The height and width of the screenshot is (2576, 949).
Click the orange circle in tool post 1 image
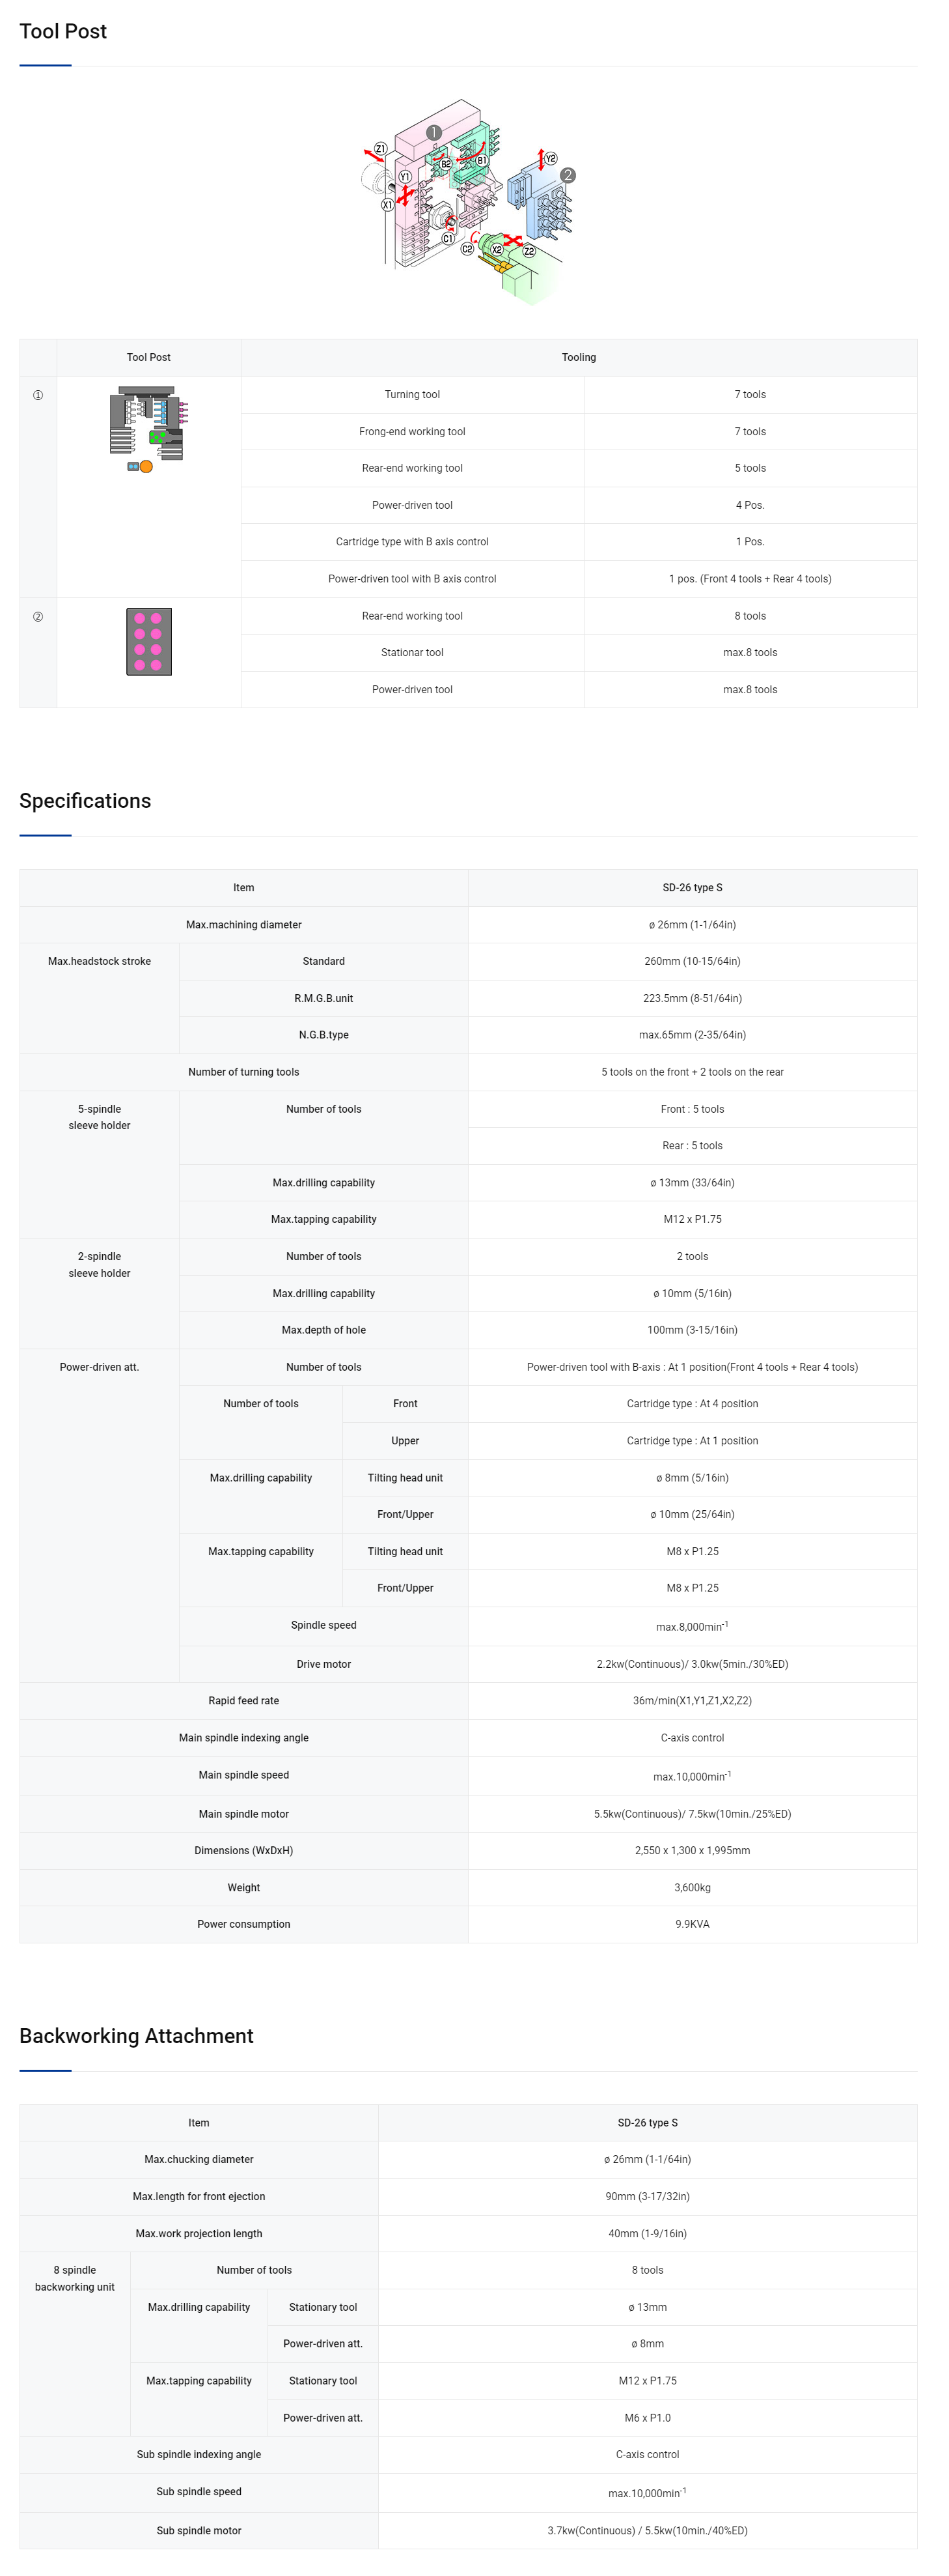146,467
